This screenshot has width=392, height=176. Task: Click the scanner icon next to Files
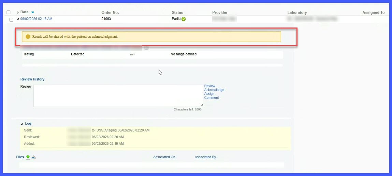(33, 157)
